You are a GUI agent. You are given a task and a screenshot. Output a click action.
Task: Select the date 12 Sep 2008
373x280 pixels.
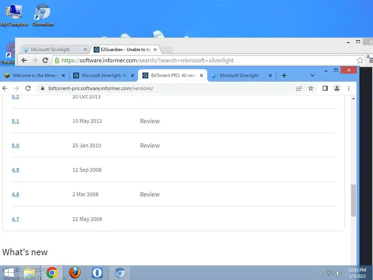87,170
